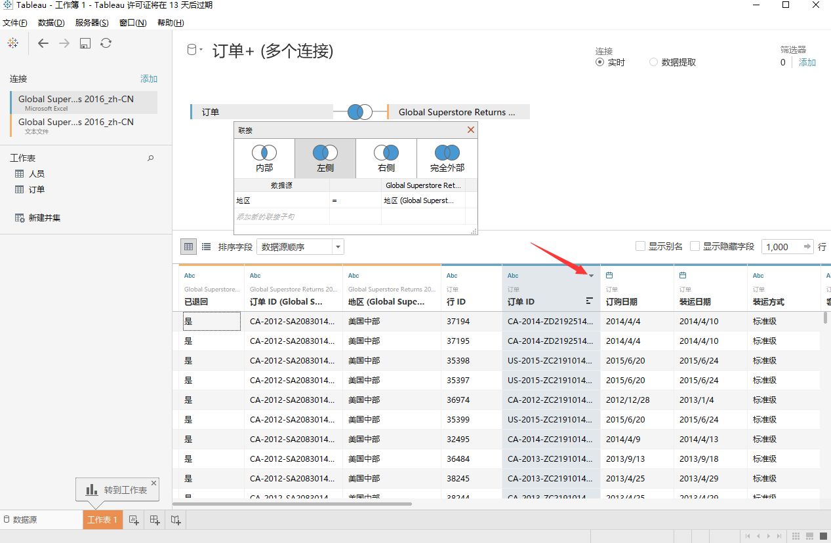Click the refresh data source icon
831x543 pixels.
[106, 43]
